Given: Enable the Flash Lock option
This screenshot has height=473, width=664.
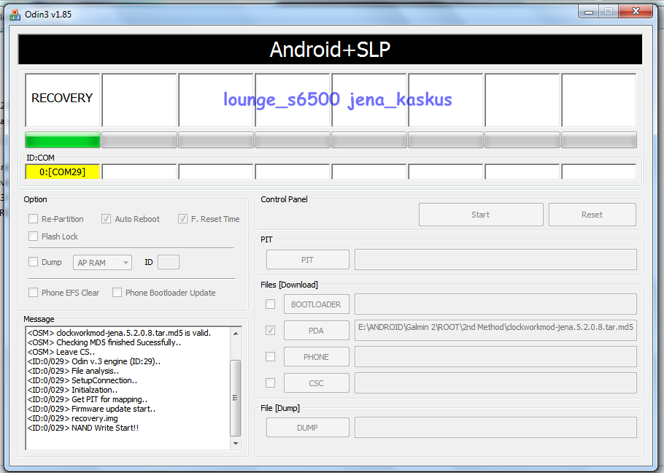Looking at the screenshot, I should [x=34, y=236].
